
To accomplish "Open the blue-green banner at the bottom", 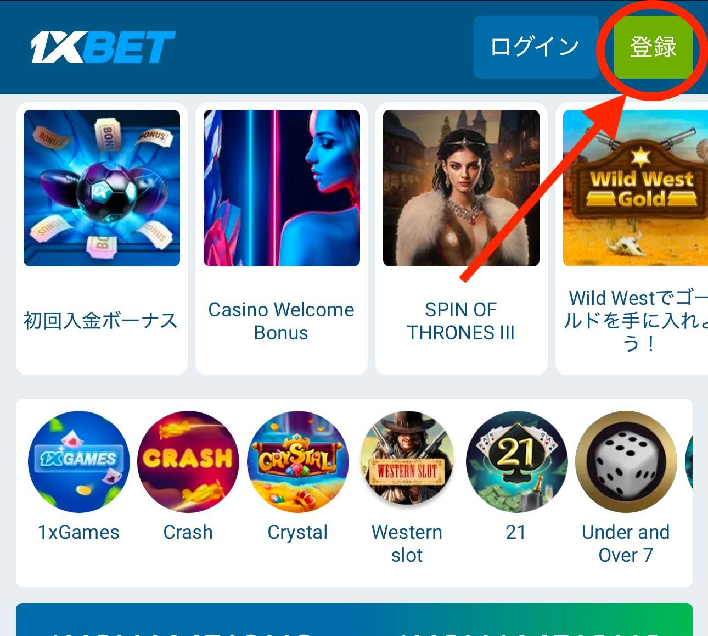I will click(x=354, y=620).
